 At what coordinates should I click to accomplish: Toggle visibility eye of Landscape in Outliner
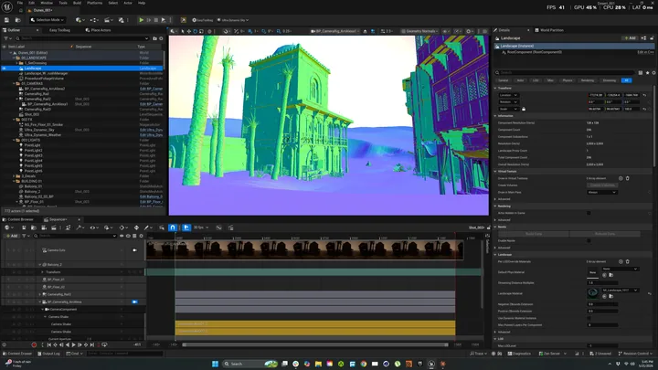click(5, 68)
